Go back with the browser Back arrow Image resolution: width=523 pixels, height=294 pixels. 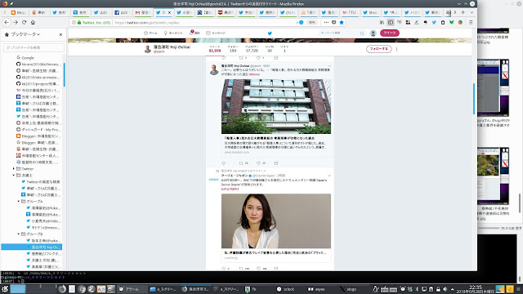(x=7, y=22)
